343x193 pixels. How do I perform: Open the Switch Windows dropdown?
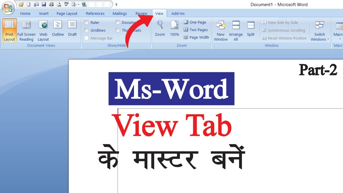320,30
